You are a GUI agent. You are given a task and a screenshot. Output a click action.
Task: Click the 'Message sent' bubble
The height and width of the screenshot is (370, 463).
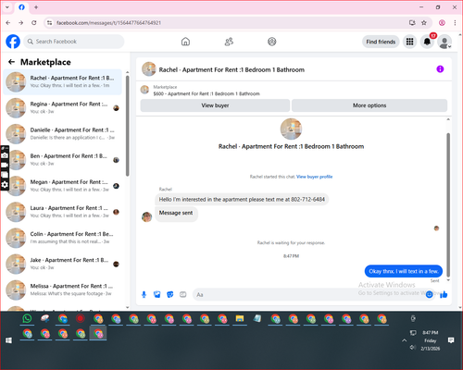coord(176,213)
